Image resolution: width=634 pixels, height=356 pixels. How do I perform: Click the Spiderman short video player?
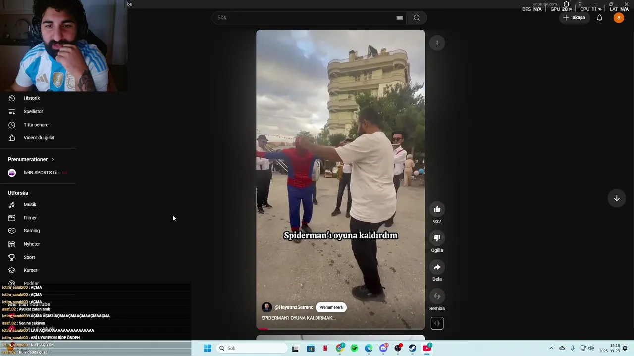340,179
